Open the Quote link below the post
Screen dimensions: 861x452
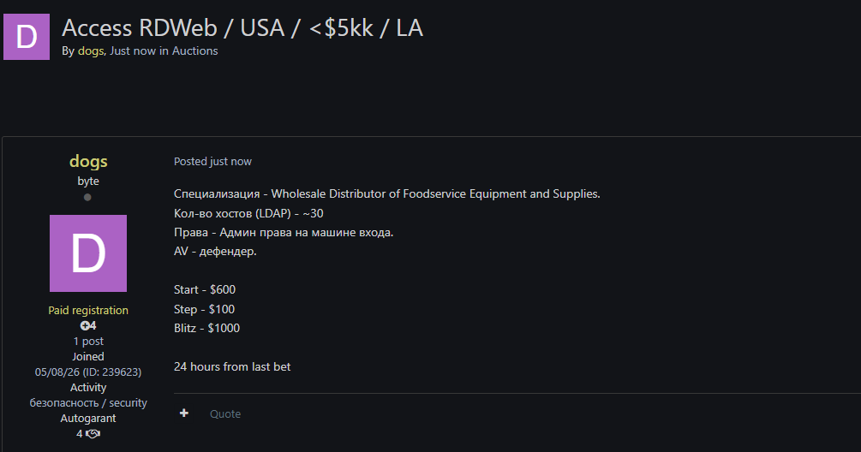[225, 413]
